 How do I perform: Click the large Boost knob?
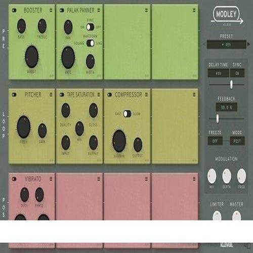pos(32,57)
